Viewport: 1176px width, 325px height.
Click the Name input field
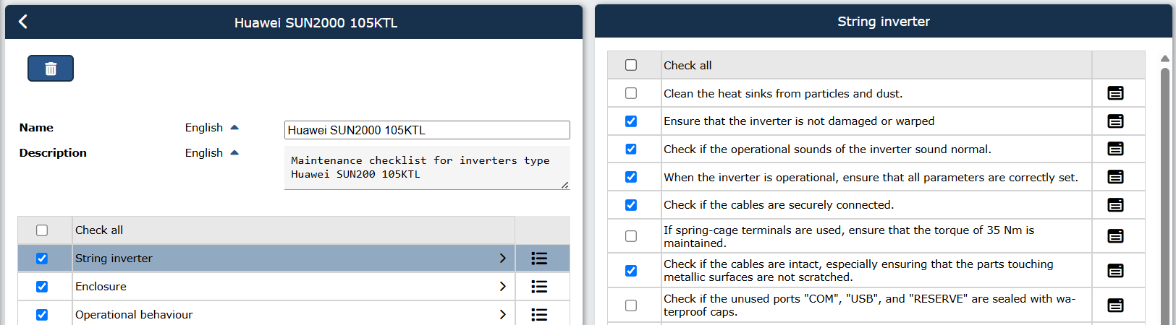(427, 130)
